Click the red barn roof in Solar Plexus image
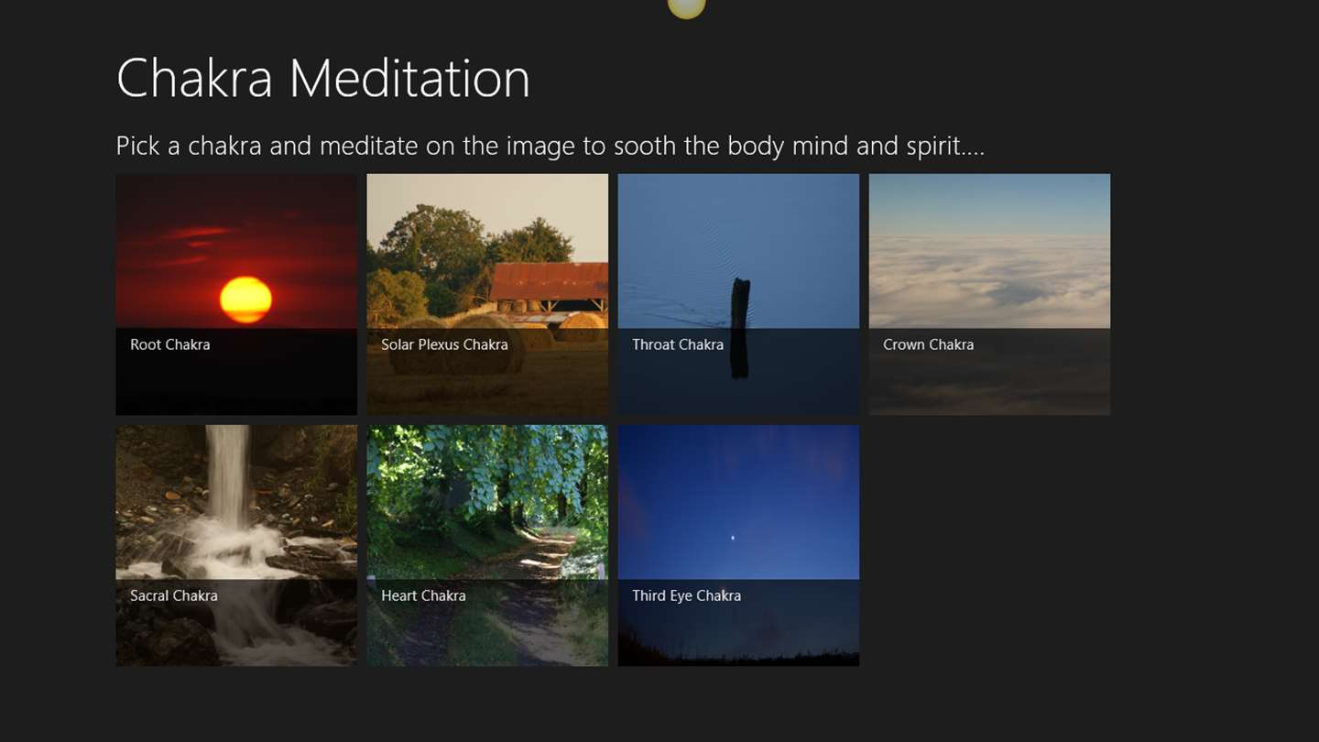This screenshot has width=1319, height=742. 549,281
